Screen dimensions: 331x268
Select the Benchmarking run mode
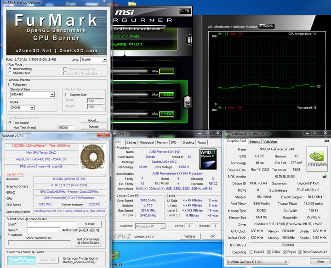(10, 69)
